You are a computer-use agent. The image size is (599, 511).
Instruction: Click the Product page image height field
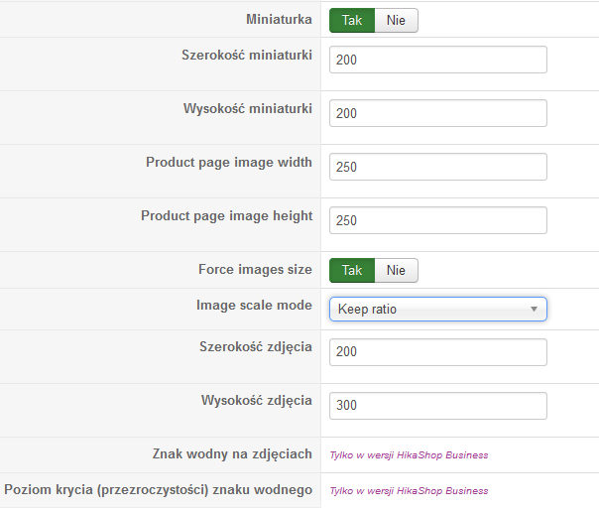(x=437, y=220)
